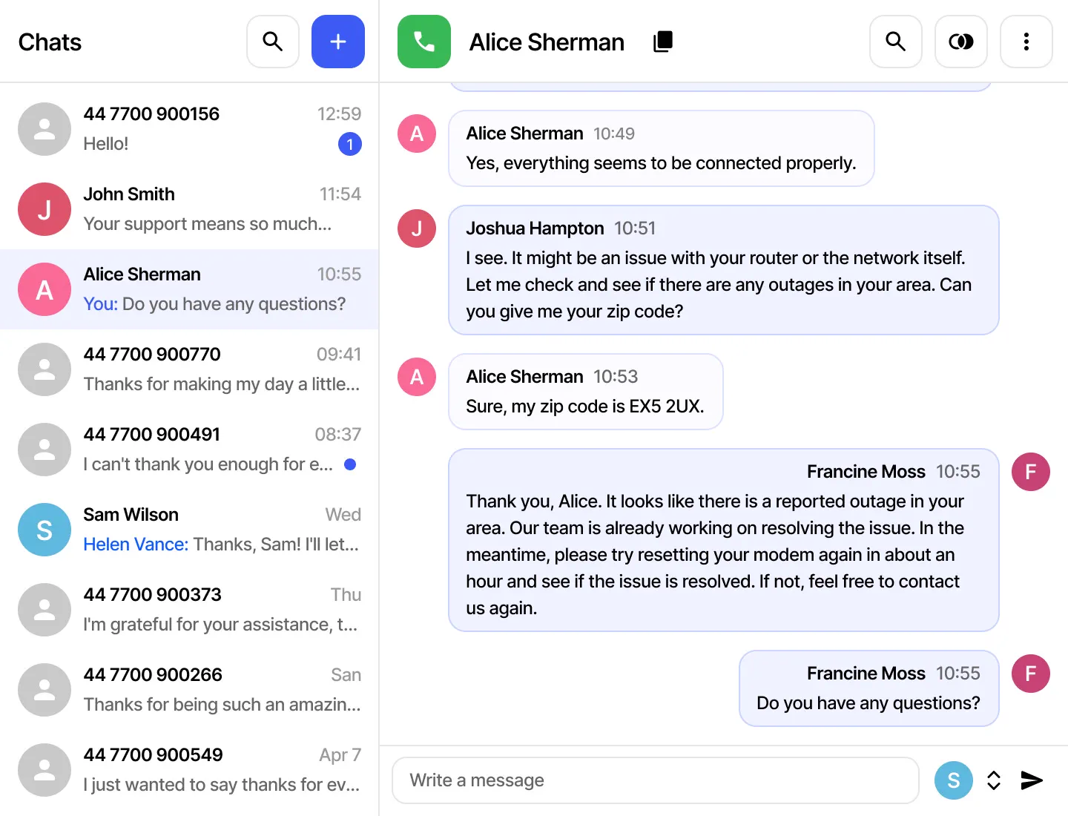Click John Smith's red J avatar

click(44, 209)
